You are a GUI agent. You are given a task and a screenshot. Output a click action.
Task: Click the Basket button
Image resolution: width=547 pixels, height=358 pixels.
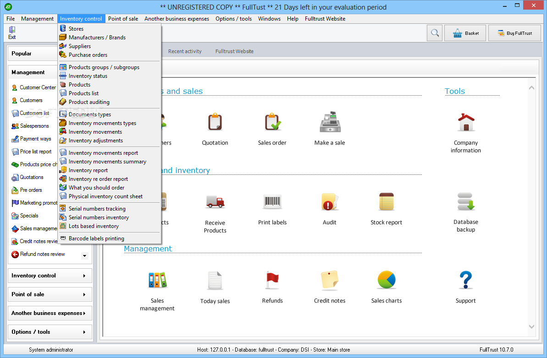465,33
